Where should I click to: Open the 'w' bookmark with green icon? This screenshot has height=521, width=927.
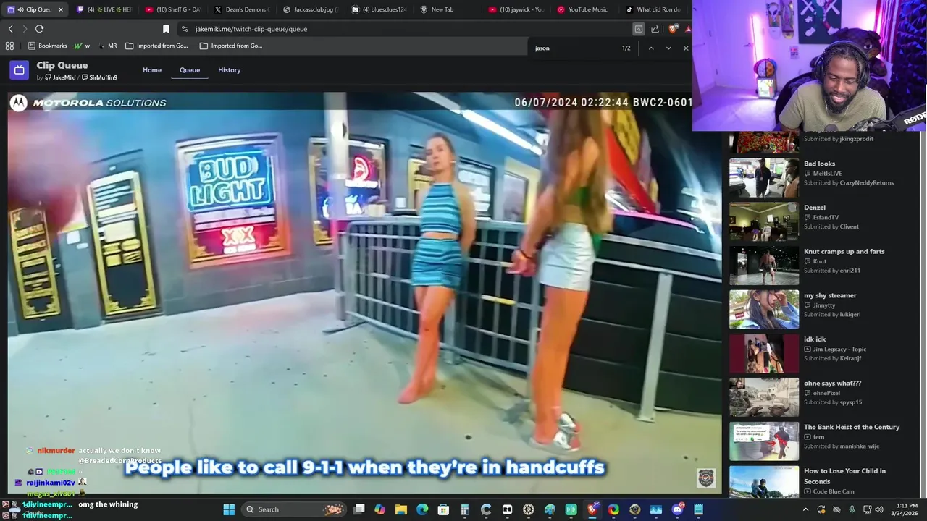pos(82,46)
